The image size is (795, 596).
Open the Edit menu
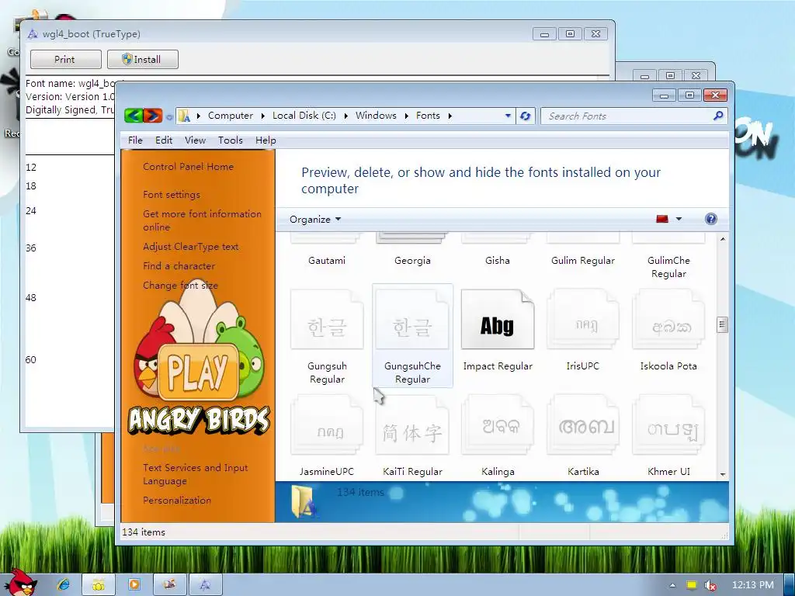[x=164, y=140]
